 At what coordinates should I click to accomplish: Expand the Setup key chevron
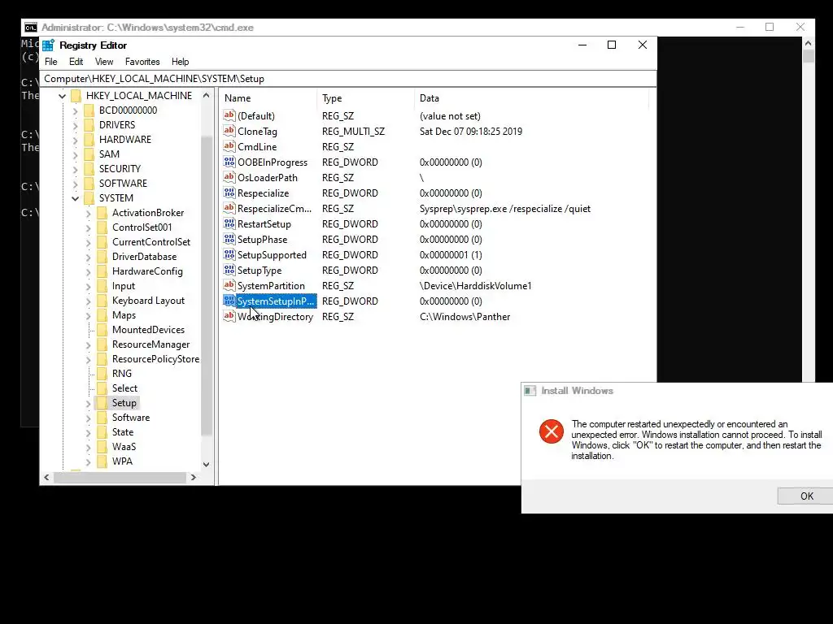(88, 403)
